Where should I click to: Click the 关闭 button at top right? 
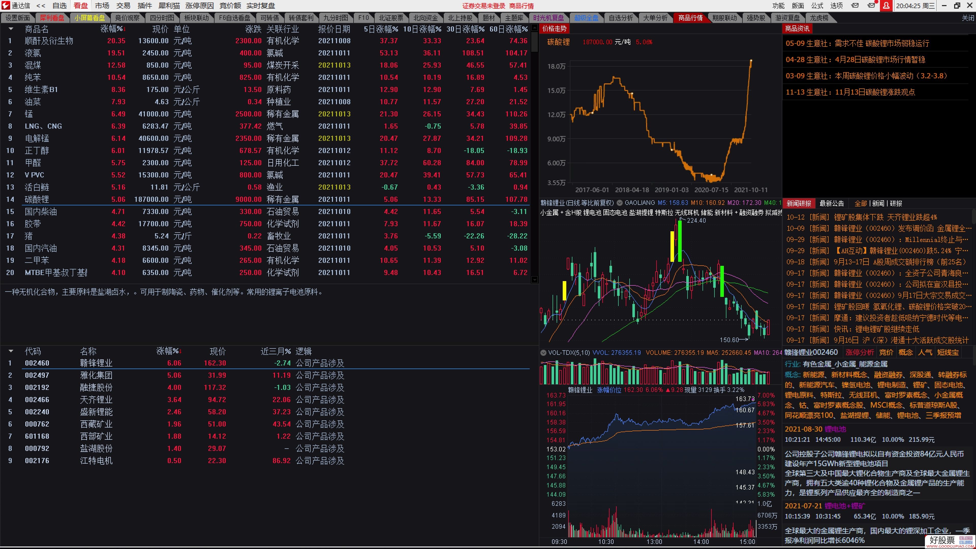[968, 18]
